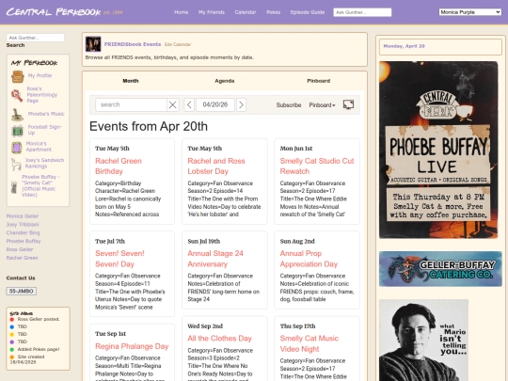Open Pokes in the top navigation
This screenshot has height=381, width=508.
click(273, 12)
